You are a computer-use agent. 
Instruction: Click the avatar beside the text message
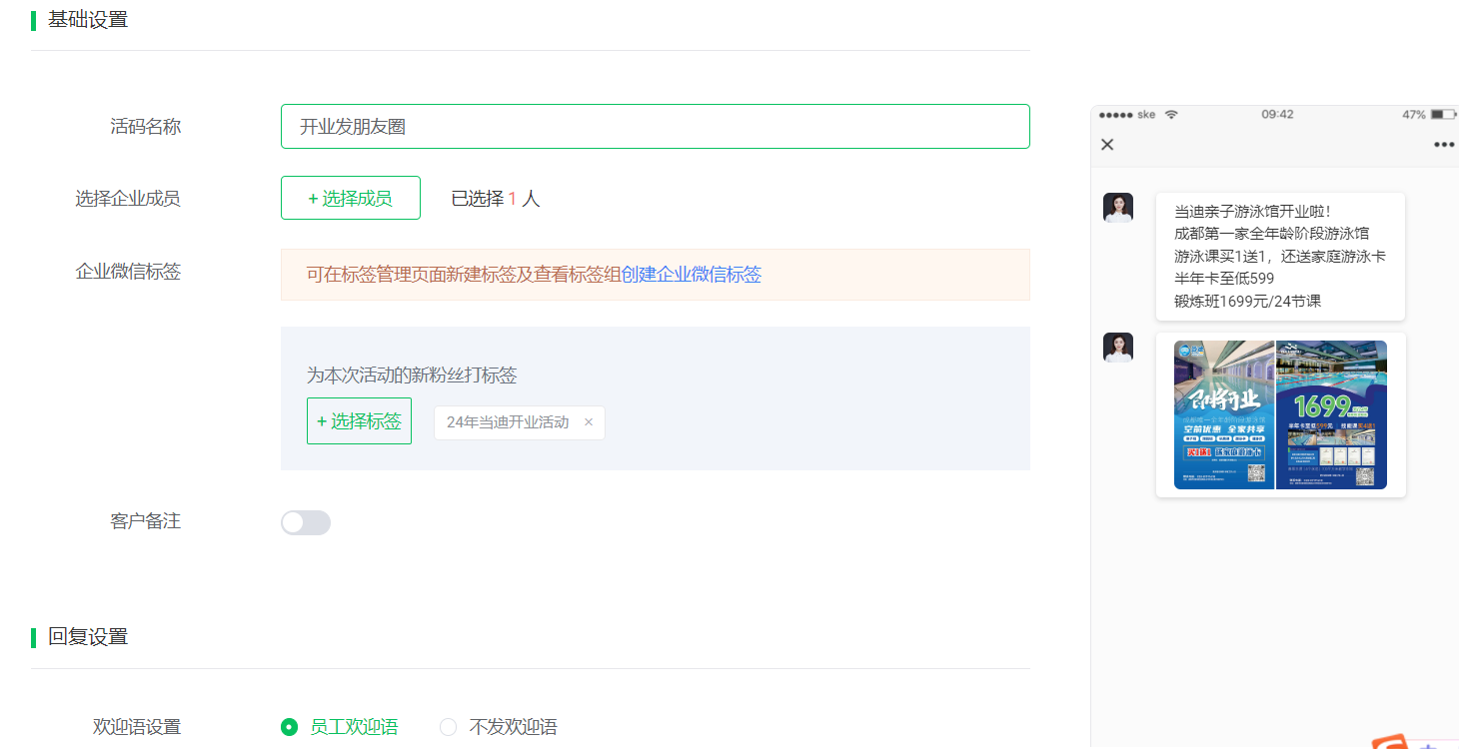click(1118, 208)
